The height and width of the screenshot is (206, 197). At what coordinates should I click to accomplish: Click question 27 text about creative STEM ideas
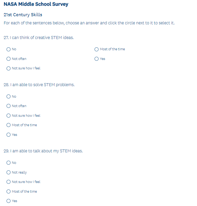[x=39, y=38]
